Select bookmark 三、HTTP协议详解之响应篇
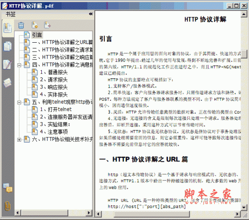Screen dimensions: 249x220 tap(62, 57)
